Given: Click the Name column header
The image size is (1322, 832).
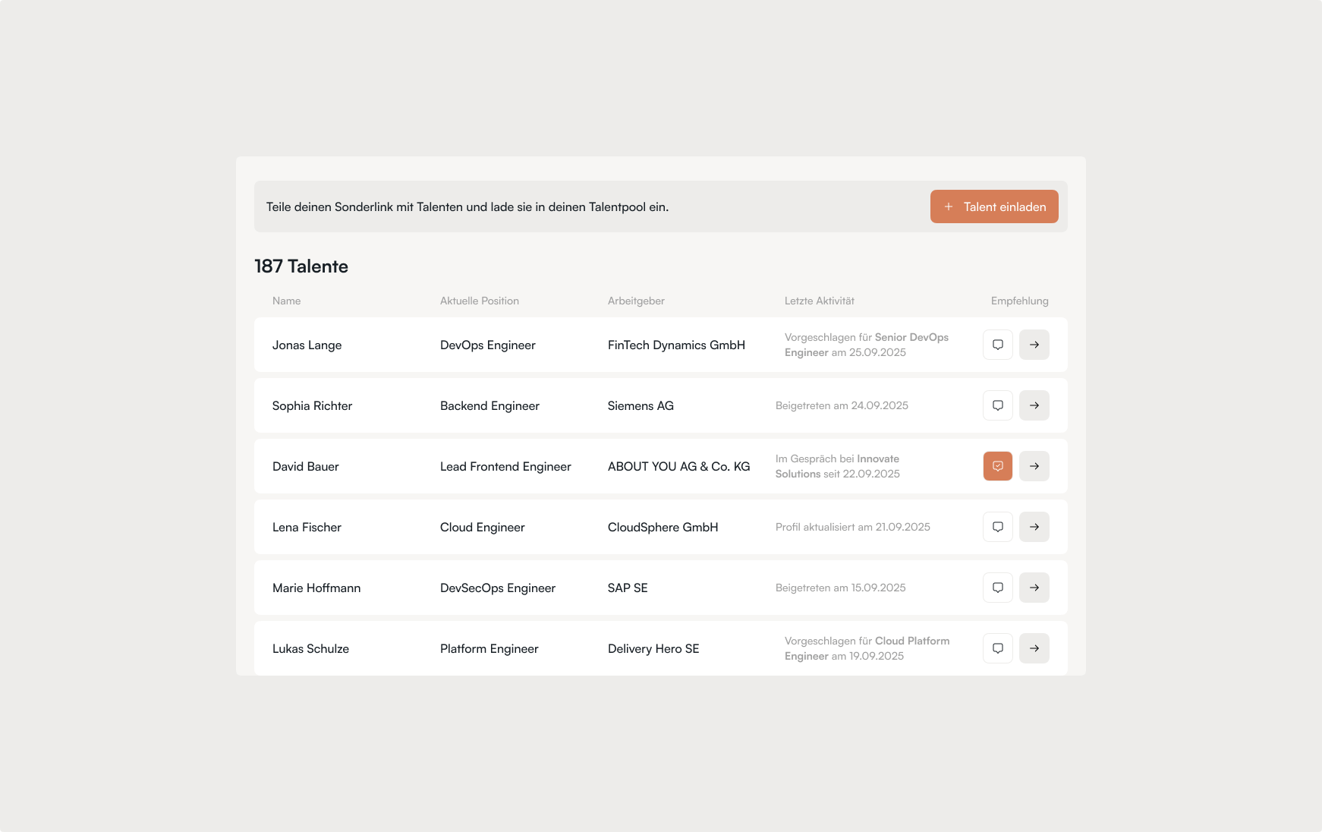Looking at the screenshot, I should click(286, 301).
